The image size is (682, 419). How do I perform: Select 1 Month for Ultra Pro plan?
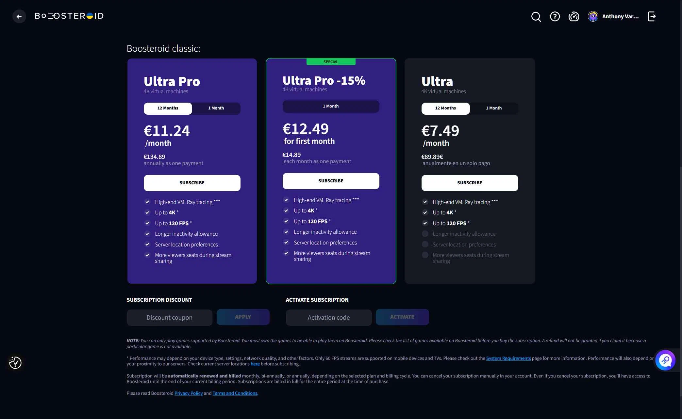pos(216,108)
